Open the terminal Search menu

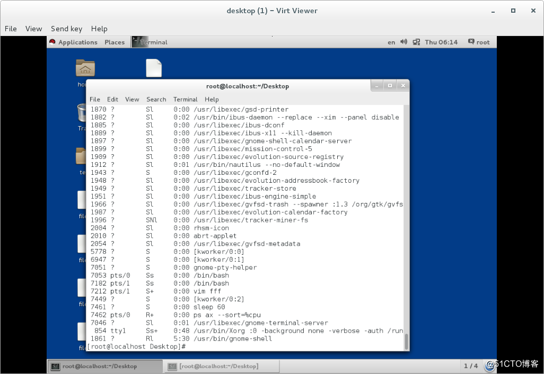point(156,100)
